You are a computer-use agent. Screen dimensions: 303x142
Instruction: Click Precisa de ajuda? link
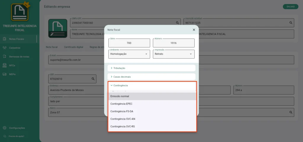(17, 136)
